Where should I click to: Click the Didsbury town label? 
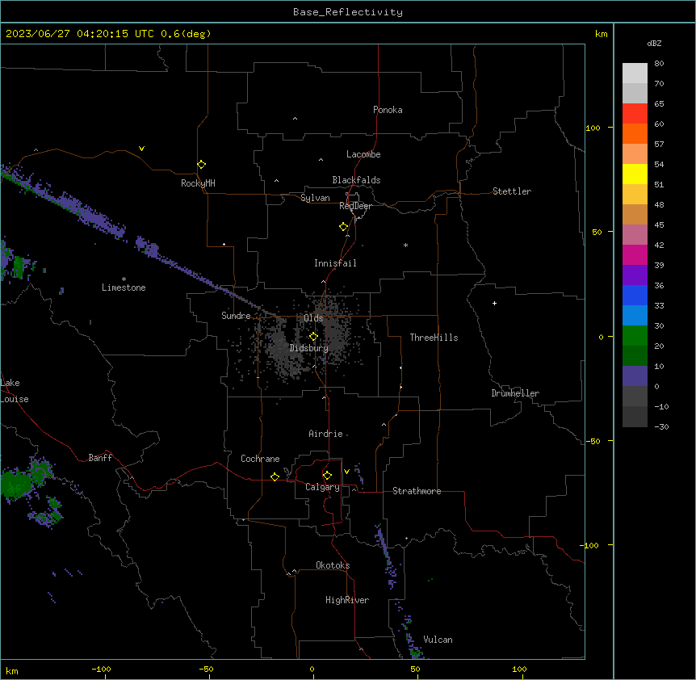[x=308, y=348]
